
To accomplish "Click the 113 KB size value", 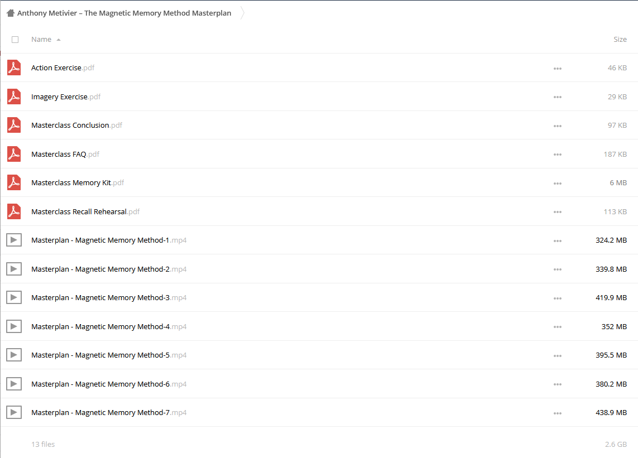I will point(615,211).
